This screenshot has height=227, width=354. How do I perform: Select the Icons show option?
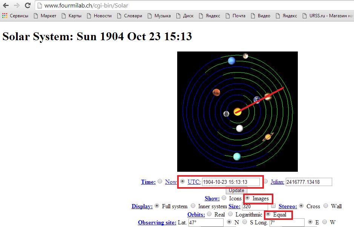coord(224,198)
